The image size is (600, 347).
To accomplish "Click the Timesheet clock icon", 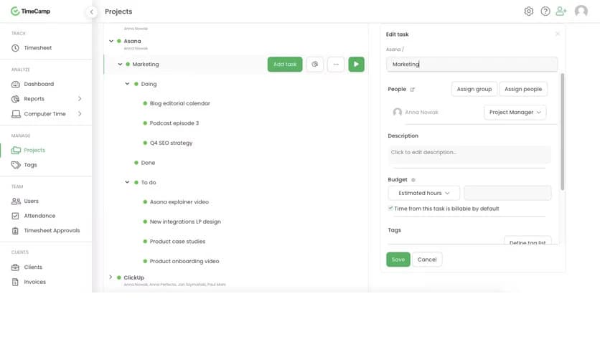I will coord(15,48).
